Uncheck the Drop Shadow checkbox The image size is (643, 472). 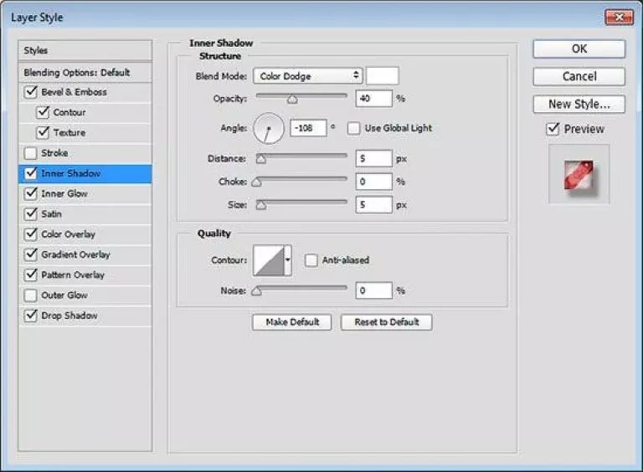[31, 316]
